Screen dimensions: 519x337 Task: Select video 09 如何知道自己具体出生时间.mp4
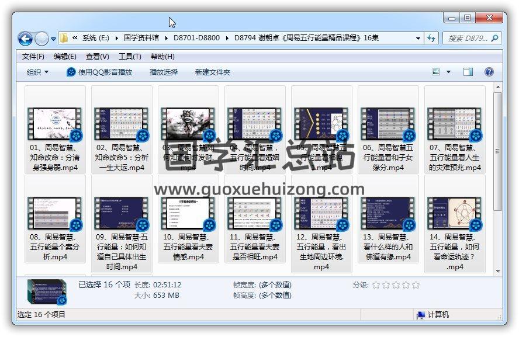[122, 224]
